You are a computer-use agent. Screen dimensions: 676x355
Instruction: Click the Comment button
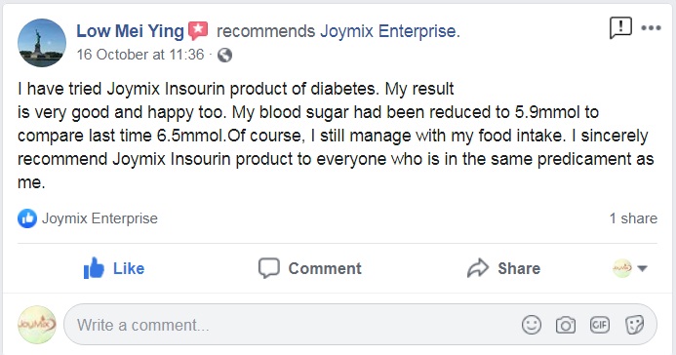[309, 268]
